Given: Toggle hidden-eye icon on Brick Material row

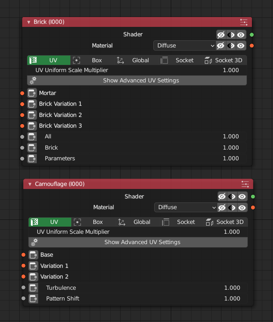Looking at the screenshot, I should tap(221, 45).
